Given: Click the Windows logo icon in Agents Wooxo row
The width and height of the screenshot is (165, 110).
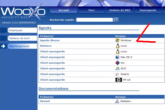Looking at the screenshot, I should pos(117,40).
